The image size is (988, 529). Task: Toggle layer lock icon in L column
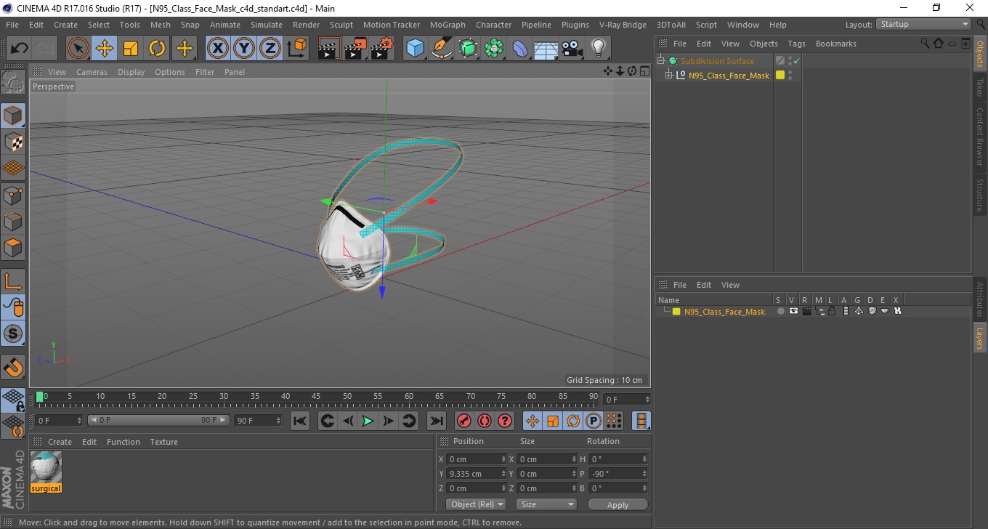[832, 311]
